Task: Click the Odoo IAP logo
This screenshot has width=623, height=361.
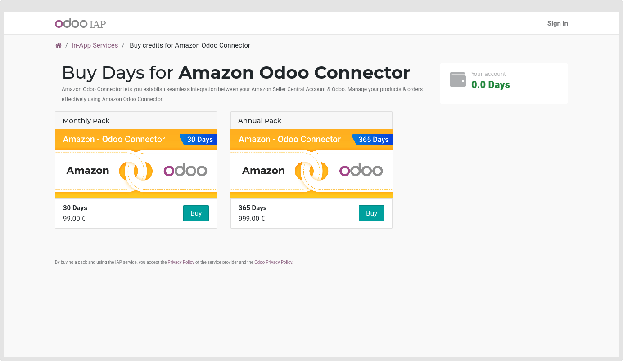Action: (x=80, y=23)
